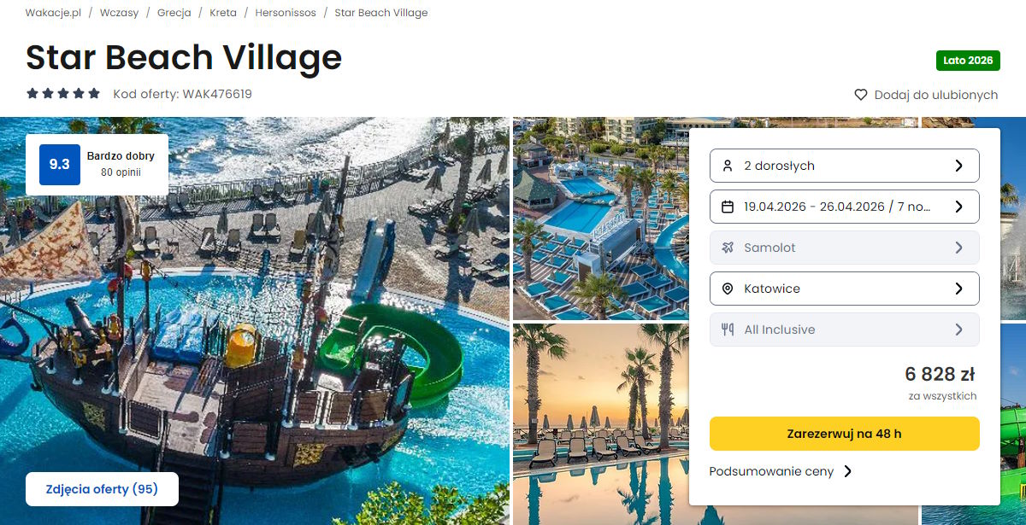Click the five-star hotel rating icons

coord(63,94)
